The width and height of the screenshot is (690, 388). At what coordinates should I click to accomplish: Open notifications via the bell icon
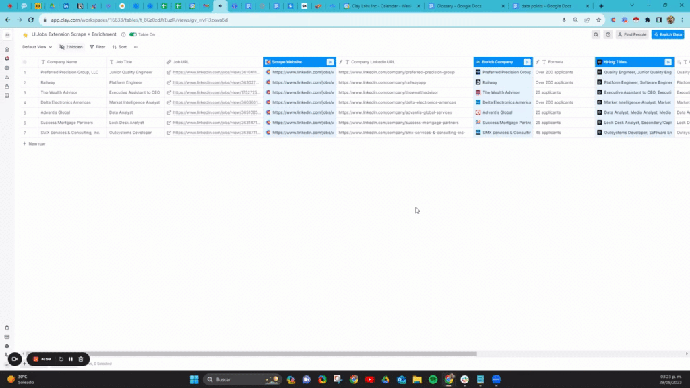[7, 58]
